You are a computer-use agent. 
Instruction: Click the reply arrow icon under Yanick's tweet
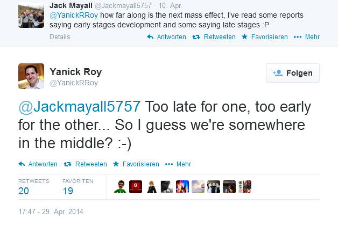[x=22, y=164]
